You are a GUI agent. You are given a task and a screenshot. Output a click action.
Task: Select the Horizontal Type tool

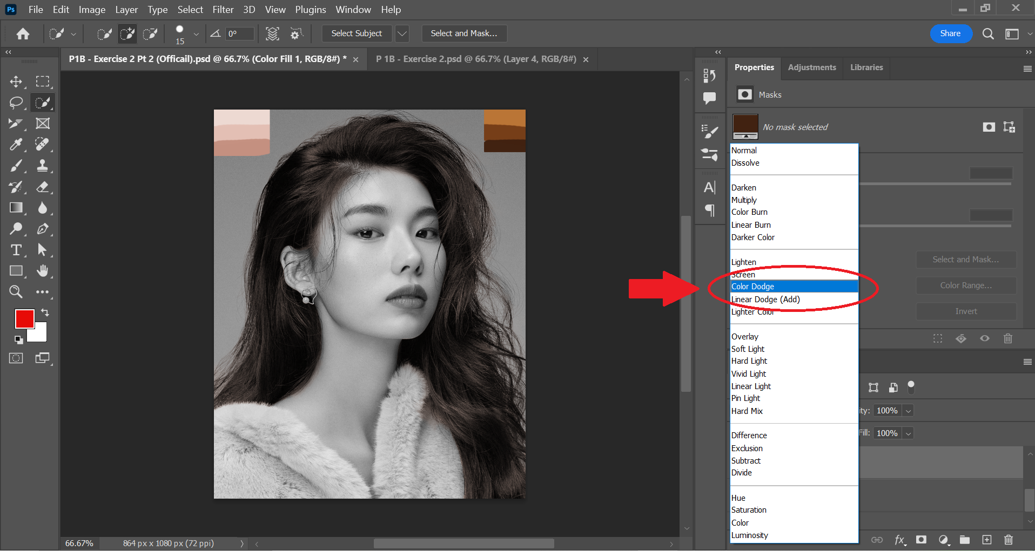point(16,250)
